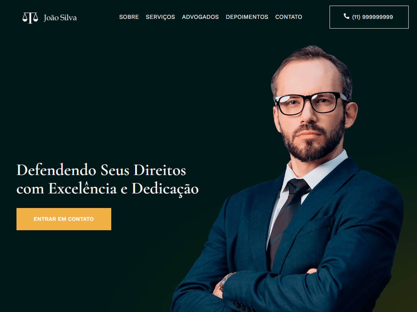Screen dimensions: 417x312
Task: Click the phone handset icon in header
Action: coord(346,16)
